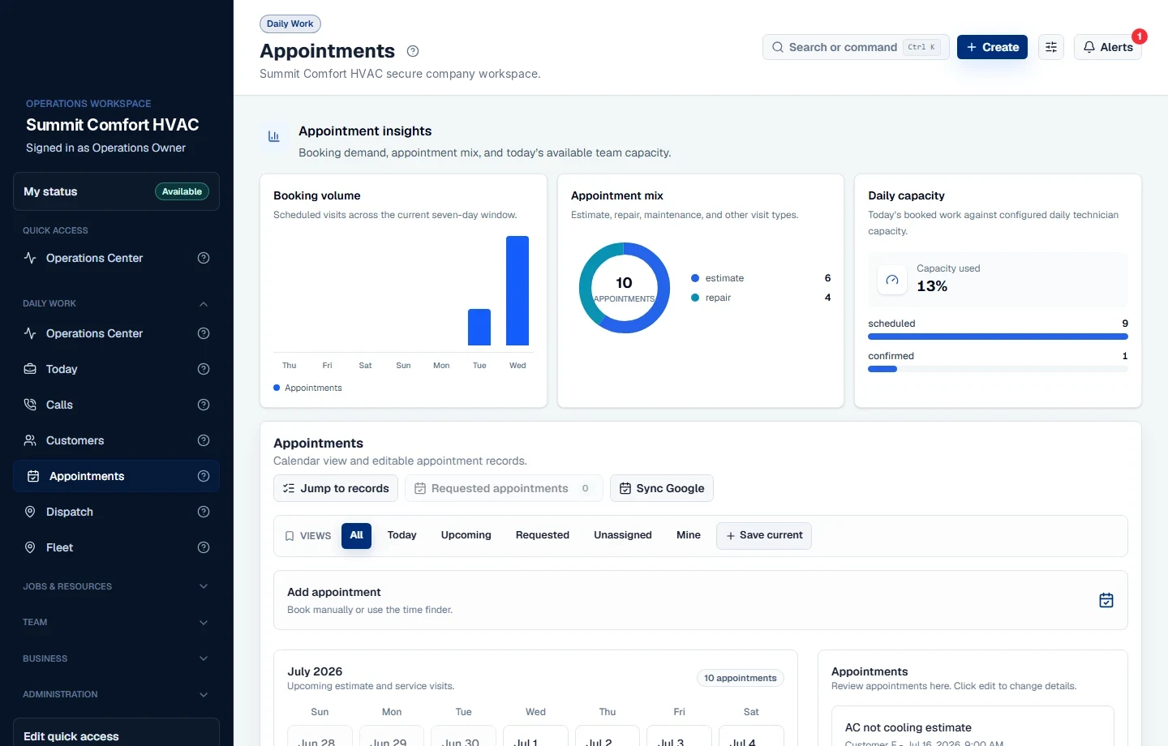This screenshot has height=746, width=1168.
Task: Click help icon beside Calls
Action: tap(204, 405)
